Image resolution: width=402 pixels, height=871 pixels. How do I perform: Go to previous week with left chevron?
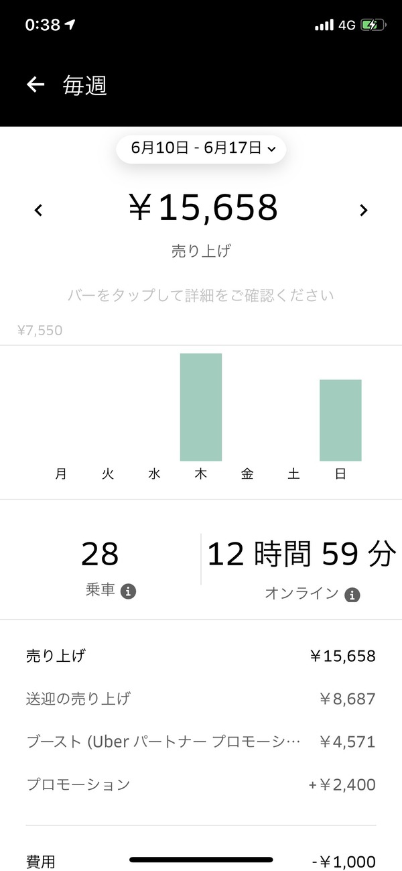(x=39, y=211)
